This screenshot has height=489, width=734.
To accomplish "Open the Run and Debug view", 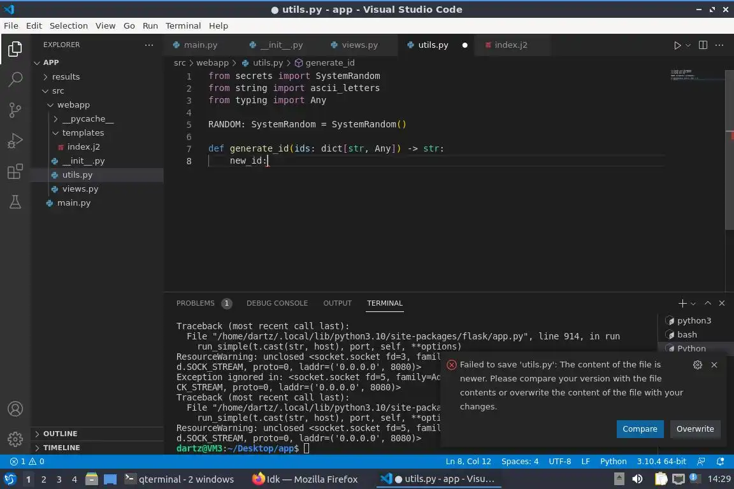I will (15, 141).
